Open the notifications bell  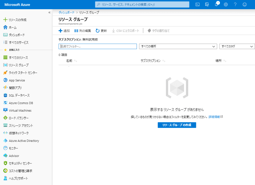[217, 4]
